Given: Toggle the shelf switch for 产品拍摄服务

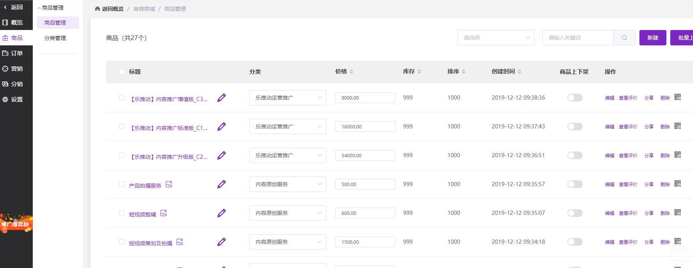Looking at the screenshot, I should (x=574, y=184).
